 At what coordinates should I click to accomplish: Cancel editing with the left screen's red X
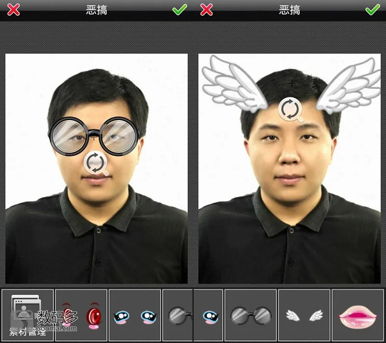[x=14, y=10]
